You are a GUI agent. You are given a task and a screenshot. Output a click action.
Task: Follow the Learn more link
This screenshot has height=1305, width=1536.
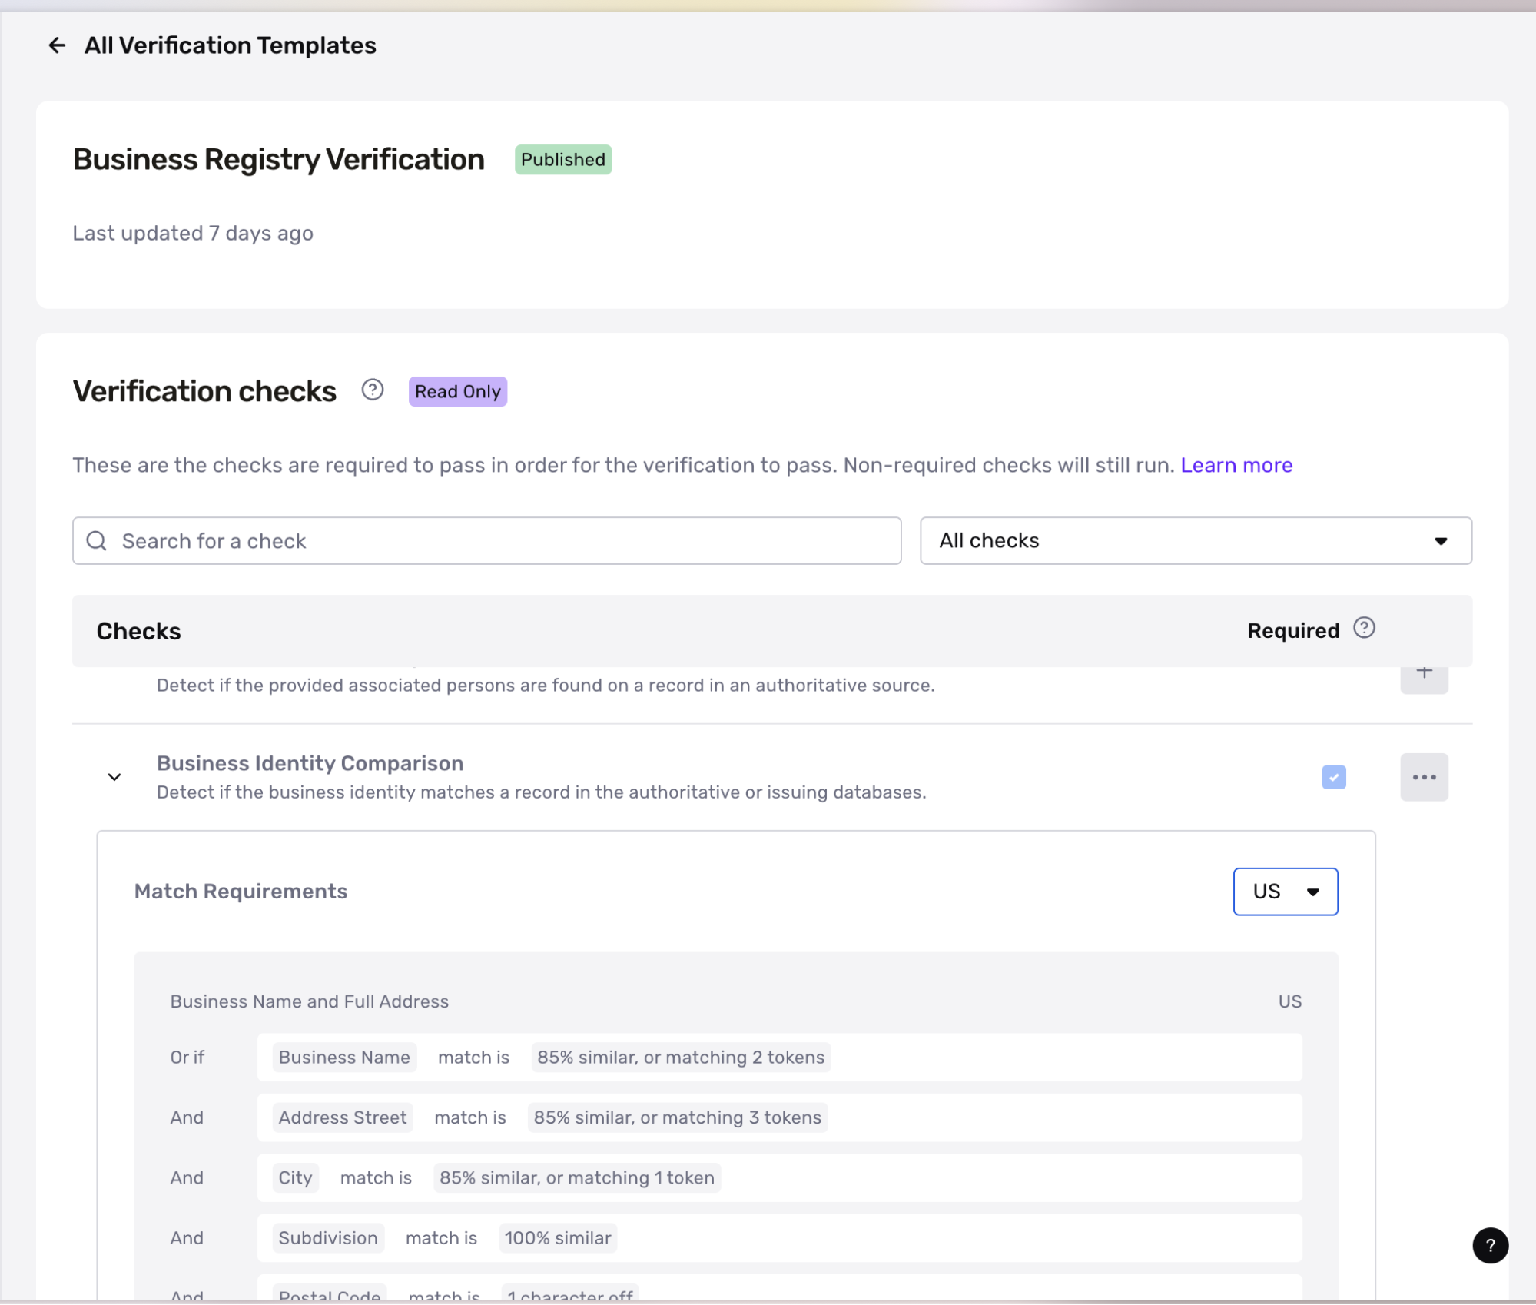[x=1236, y=465]
